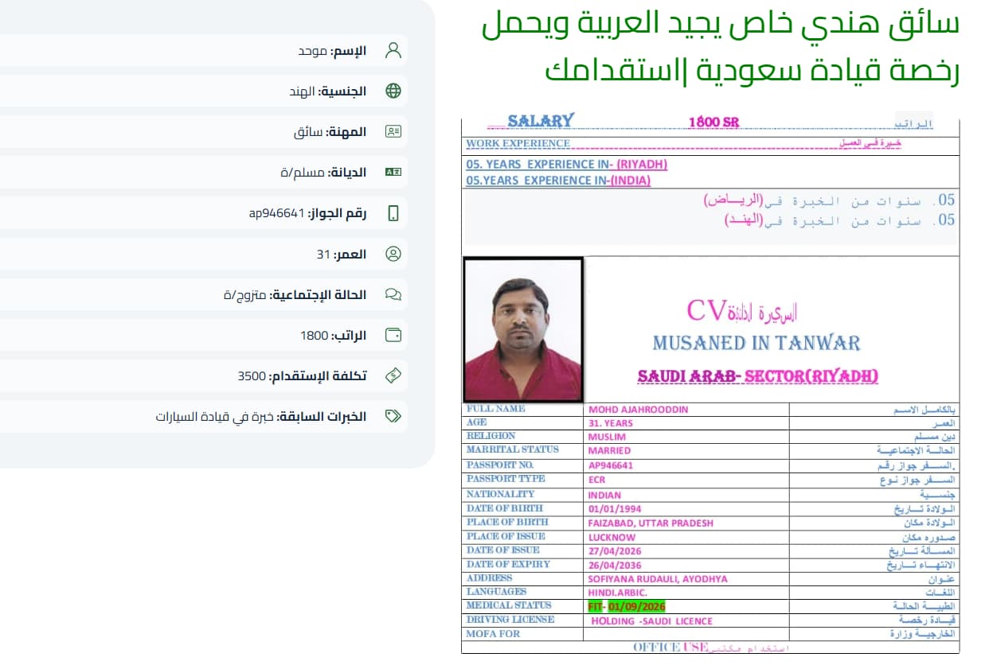Click the money tag icon beside تكلفة الإستقدام
The image size is (989, 665).
click(393, 376)
